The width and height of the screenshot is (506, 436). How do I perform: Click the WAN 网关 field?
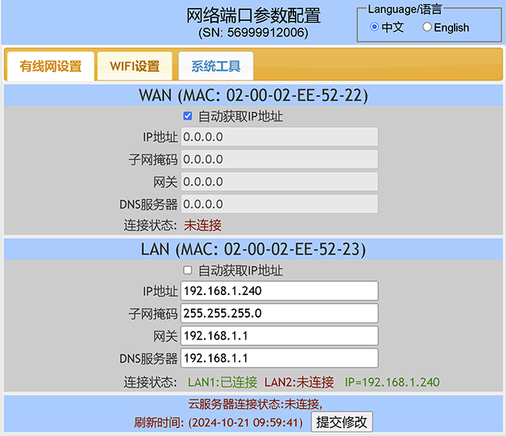click(x=279, y=182)
